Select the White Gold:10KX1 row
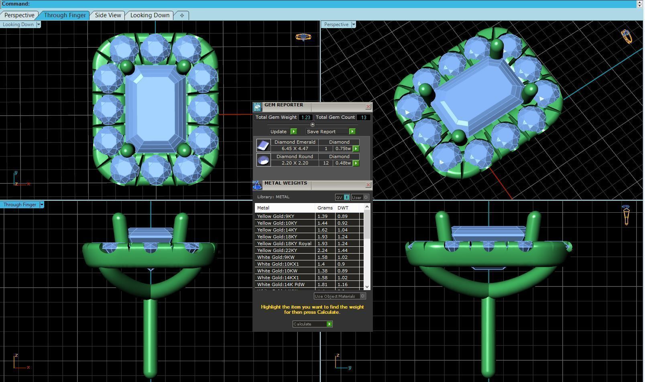This screenshot has height=382, width=645. coord(309,264)
